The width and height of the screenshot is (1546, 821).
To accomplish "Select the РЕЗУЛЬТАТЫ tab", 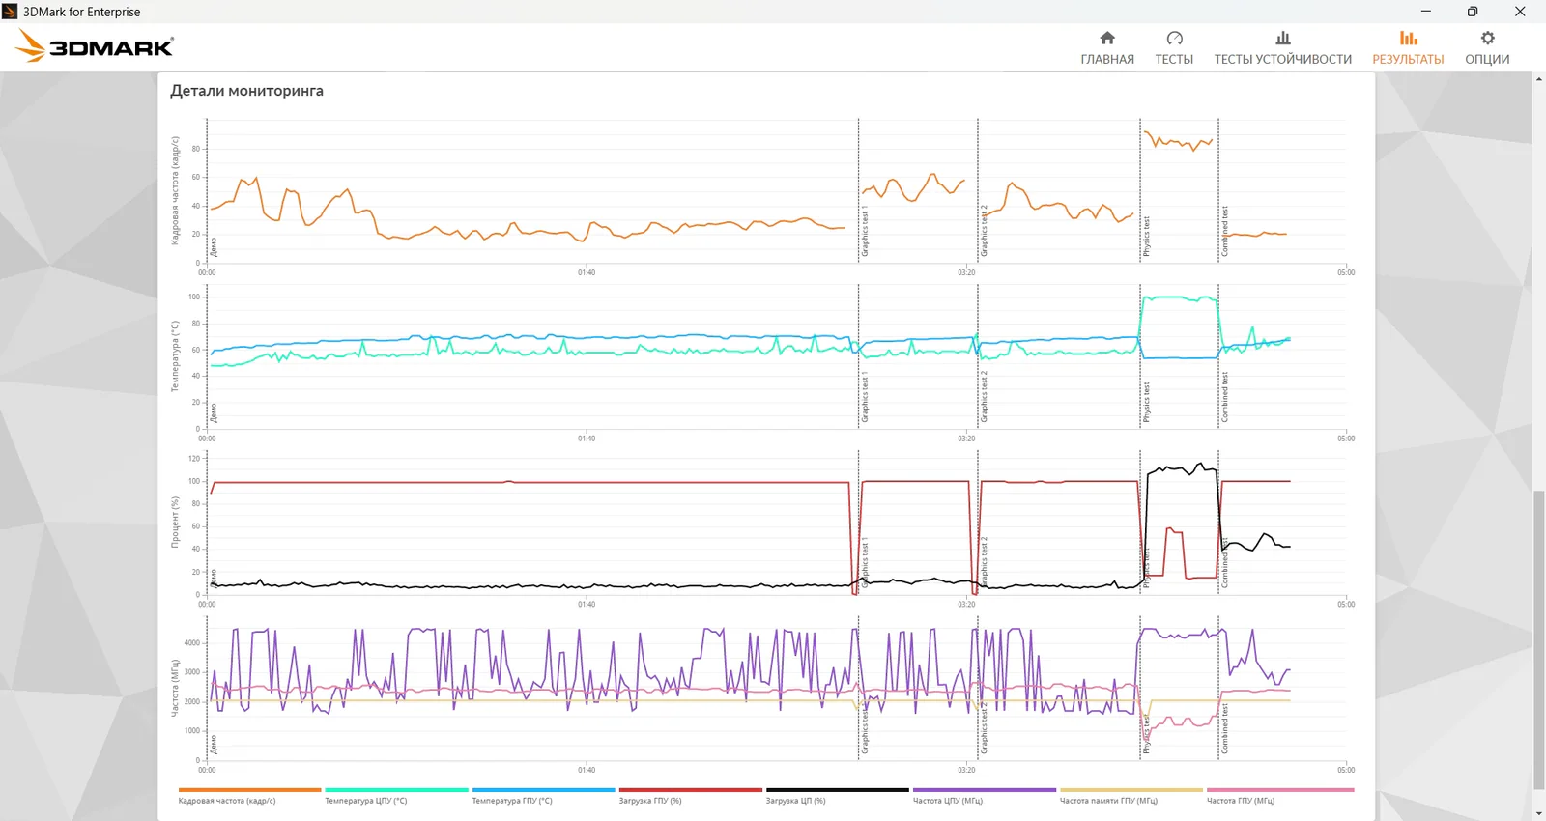I will (x=1408, y=47).
